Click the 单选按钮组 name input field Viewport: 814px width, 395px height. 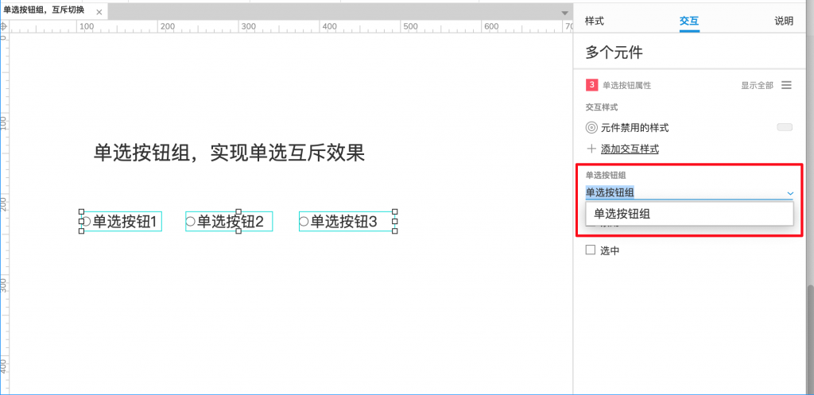tap(684, 192)
